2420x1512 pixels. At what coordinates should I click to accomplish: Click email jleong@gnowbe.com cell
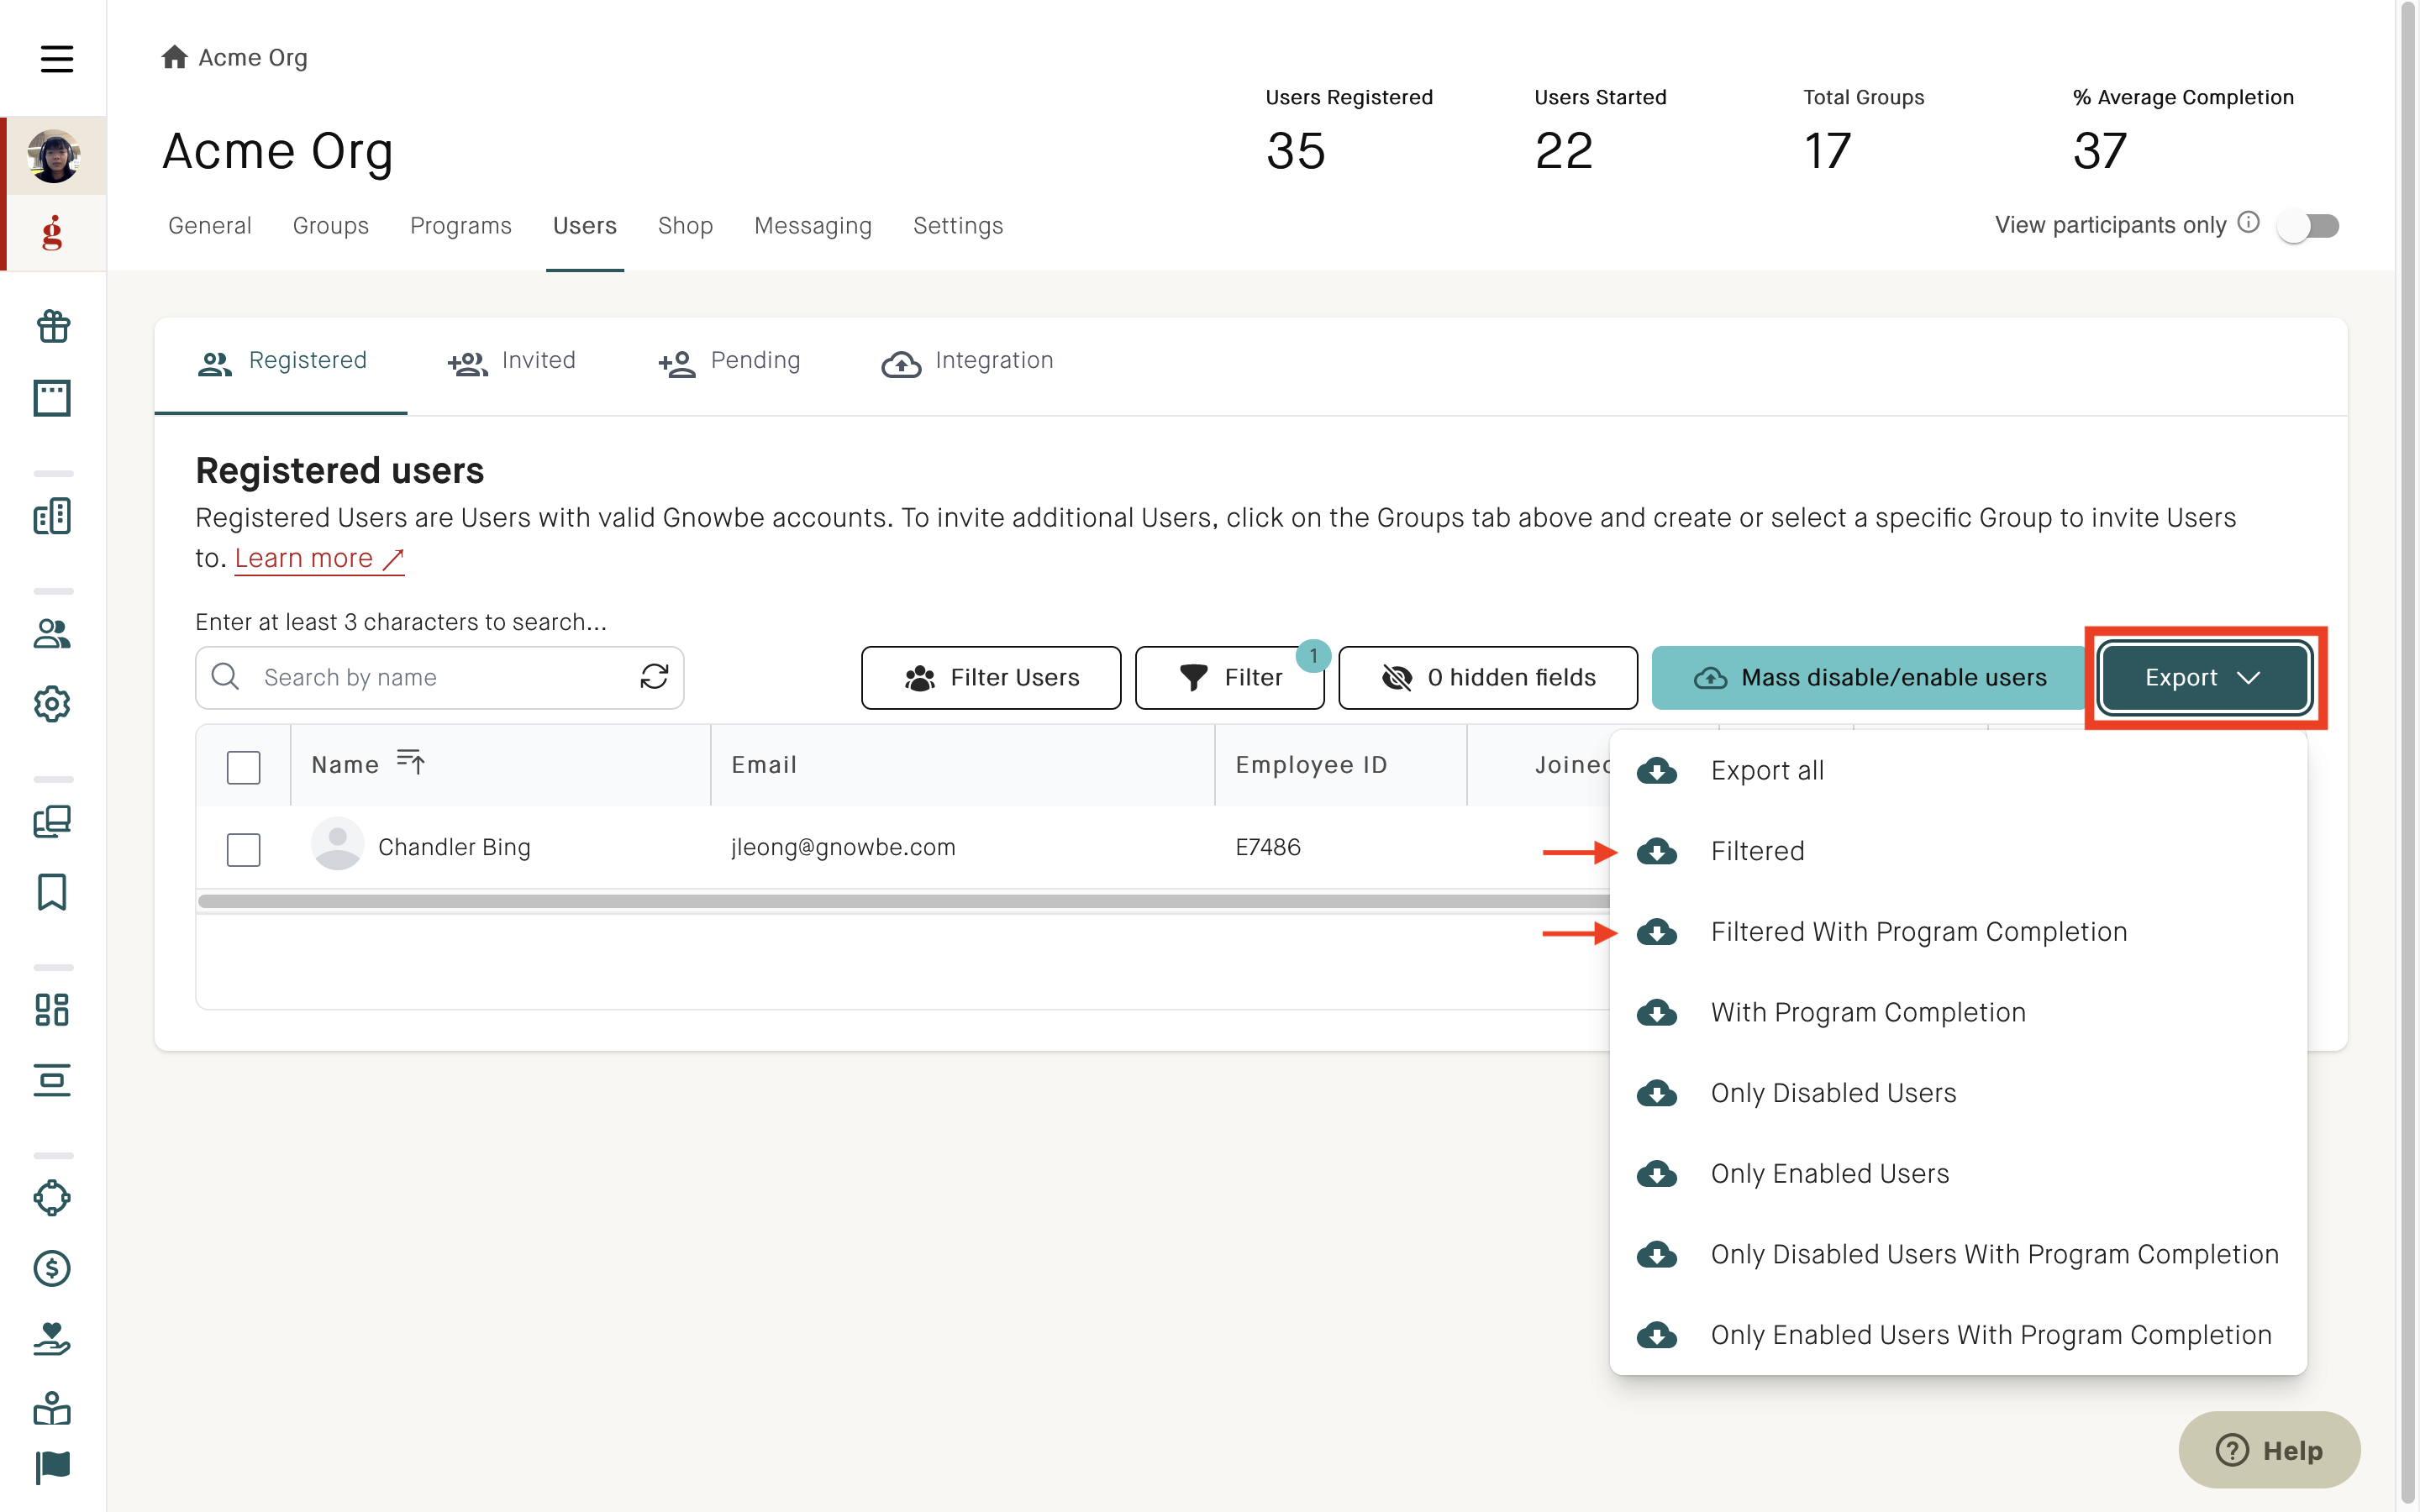click(x=843, y=847)
